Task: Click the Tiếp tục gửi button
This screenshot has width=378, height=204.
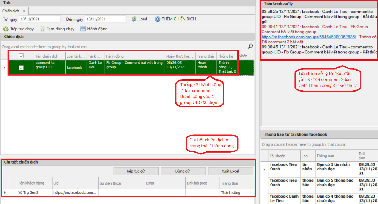Action: click(136, 171)
